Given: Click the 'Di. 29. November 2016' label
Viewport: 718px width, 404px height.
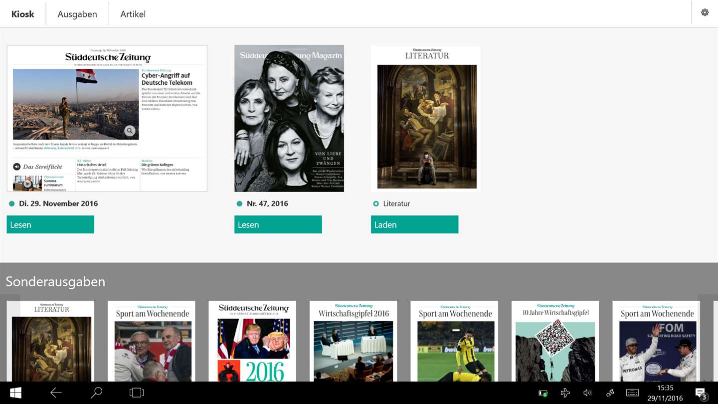Looking at the screenshot, I should pos(58,203).
